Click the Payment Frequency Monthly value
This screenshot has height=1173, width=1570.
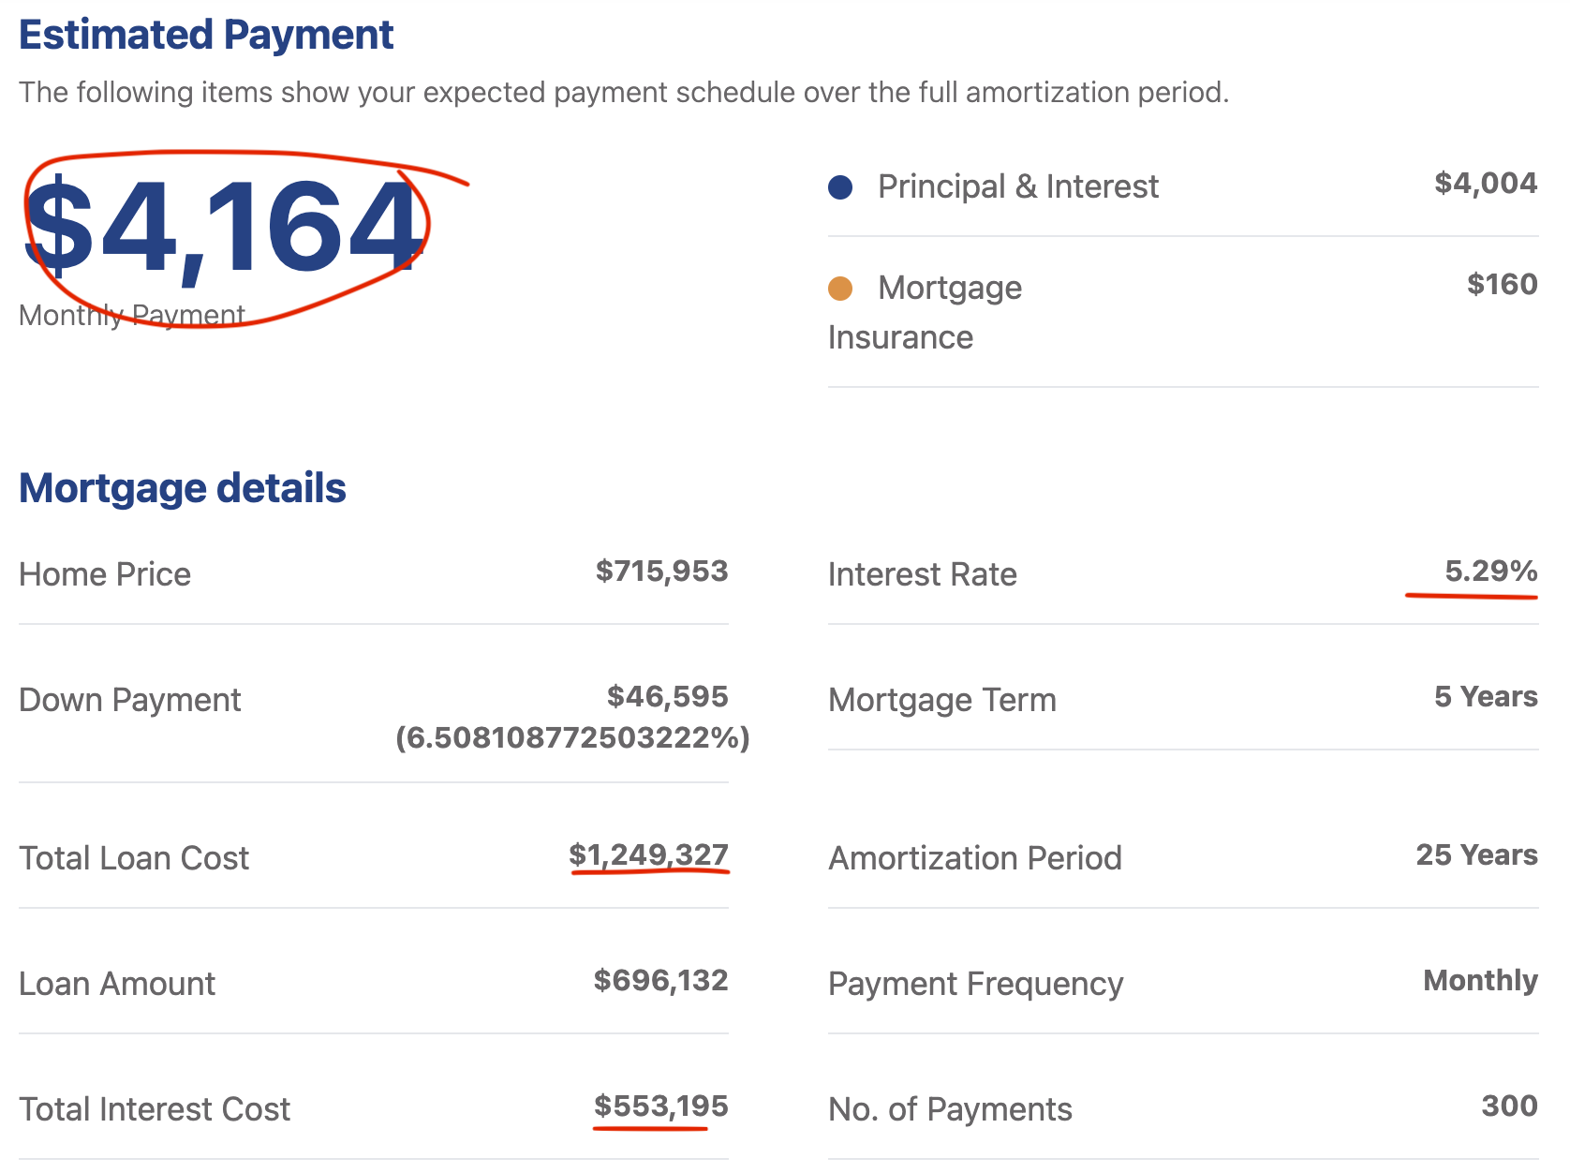click(1480, 981)
